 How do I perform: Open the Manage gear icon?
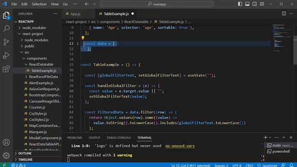pyautogui.click(x=6, y=155)
